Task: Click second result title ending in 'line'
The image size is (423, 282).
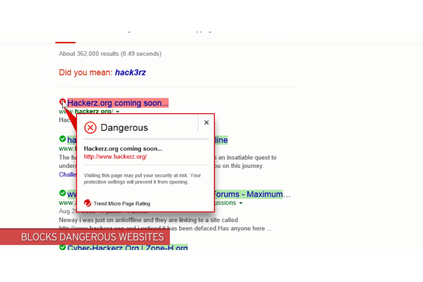Action: (221, 140)
